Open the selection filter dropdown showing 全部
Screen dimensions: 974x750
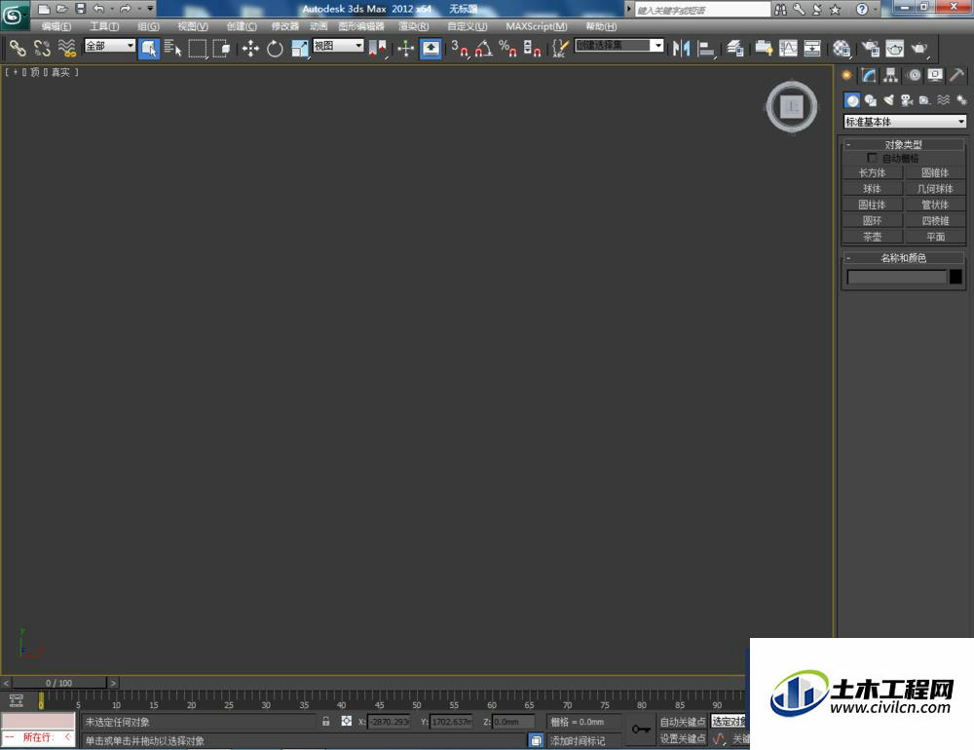pyautogui.click(x=109, y=46)
